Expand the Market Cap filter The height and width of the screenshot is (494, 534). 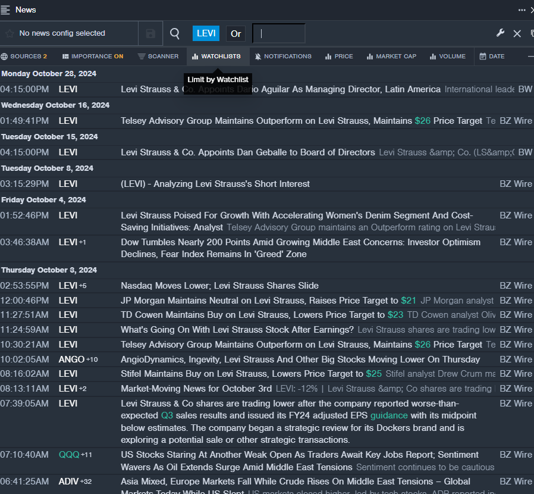(x=391, y=57)
